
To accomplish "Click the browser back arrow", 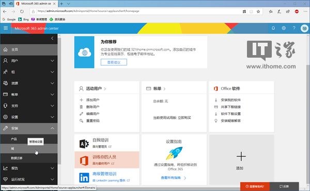I will point(5,11).
